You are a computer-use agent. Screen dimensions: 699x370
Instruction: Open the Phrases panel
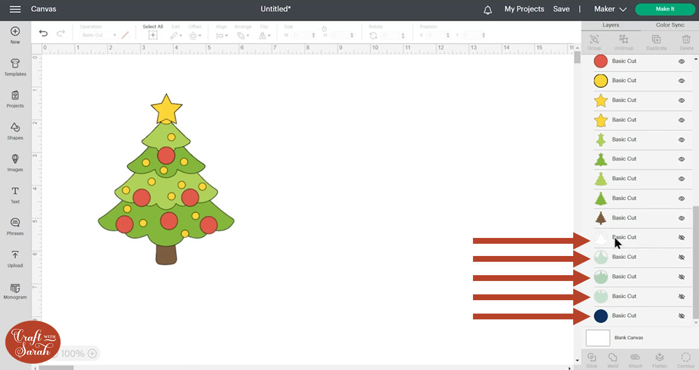click(15, 226)
